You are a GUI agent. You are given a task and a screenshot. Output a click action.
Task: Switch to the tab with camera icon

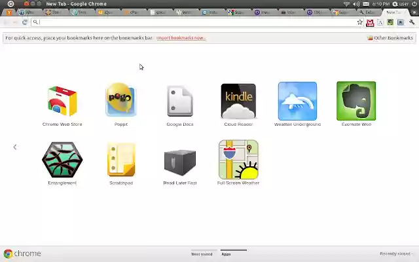pos(289,12)
